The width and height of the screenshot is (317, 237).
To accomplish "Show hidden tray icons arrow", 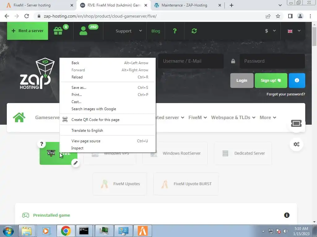I will (263, 231).
